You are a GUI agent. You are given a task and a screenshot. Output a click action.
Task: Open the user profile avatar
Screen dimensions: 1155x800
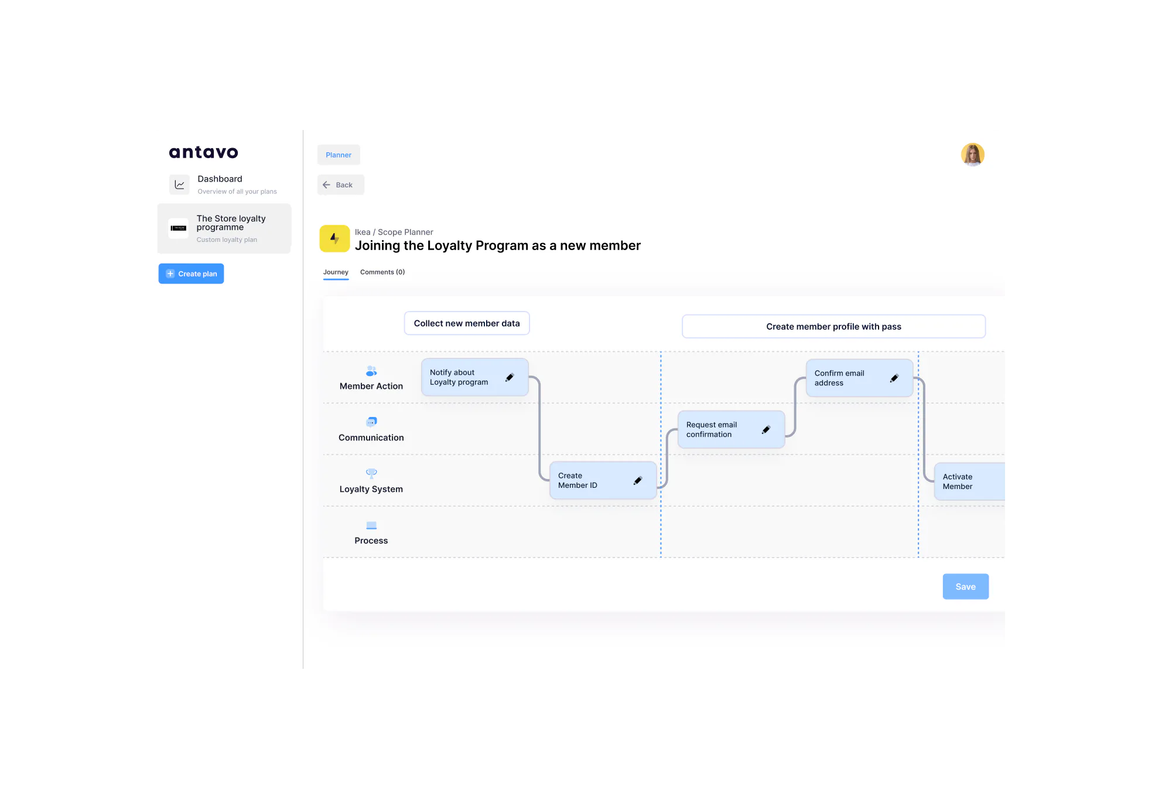(x=972, y=155)
